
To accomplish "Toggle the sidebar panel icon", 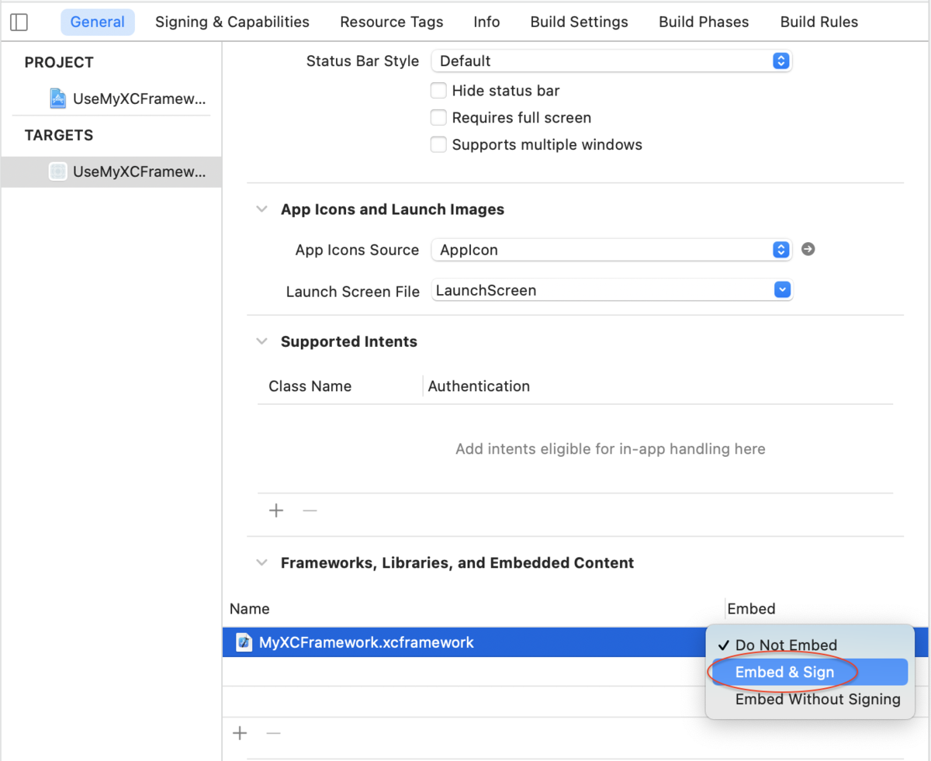I will coord(19,22).
